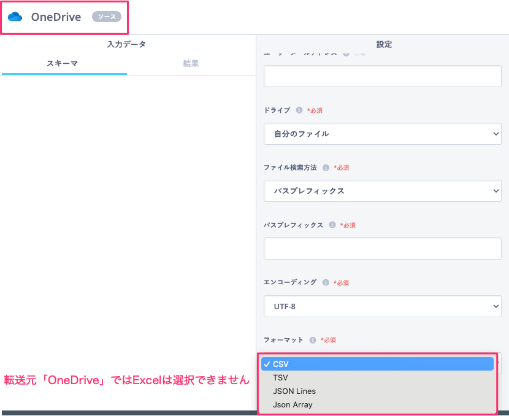The image size is (509, 416).
Task: Open the ドライブ dropdown showing 自分のファイル
Action: (383, 134)
